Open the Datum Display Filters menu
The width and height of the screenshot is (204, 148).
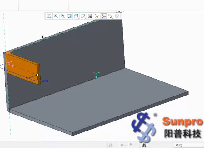(x=97, y=16)
